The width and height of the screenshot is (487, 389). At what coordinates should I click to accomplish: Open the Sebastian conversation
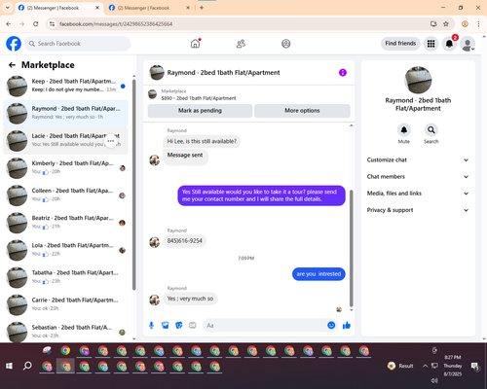click(x=65, y=332)
